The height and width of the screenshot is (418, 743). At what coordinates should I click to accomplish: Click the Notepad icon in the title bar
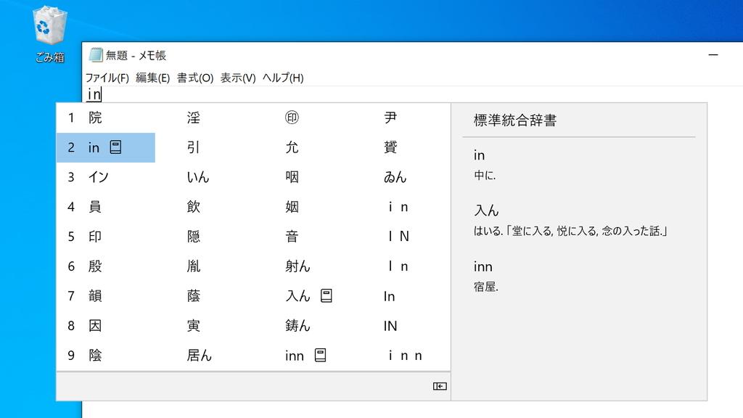[97, 54]
